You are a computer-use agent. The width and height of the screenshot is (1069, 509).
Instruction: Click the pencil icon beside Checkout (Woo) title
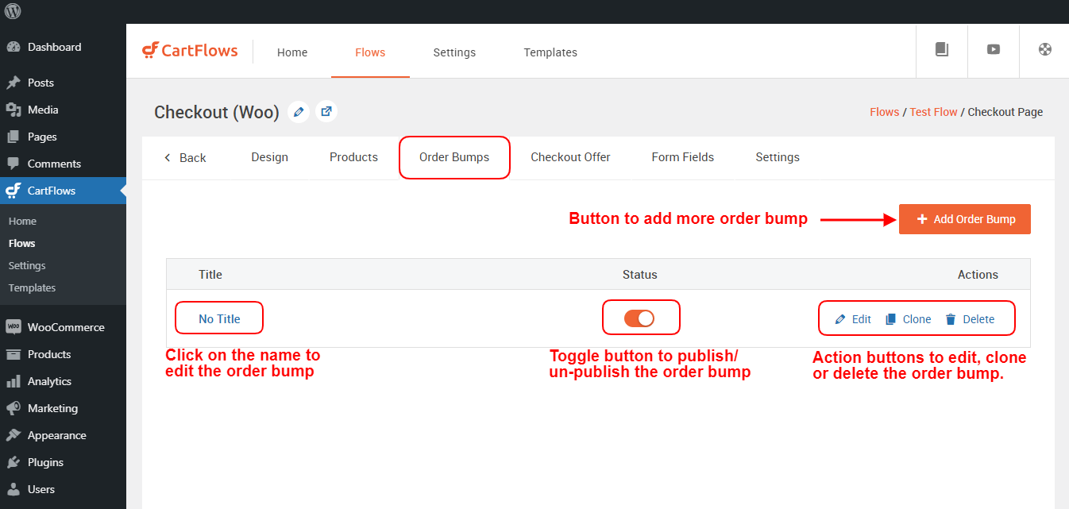tap(299, 112)
